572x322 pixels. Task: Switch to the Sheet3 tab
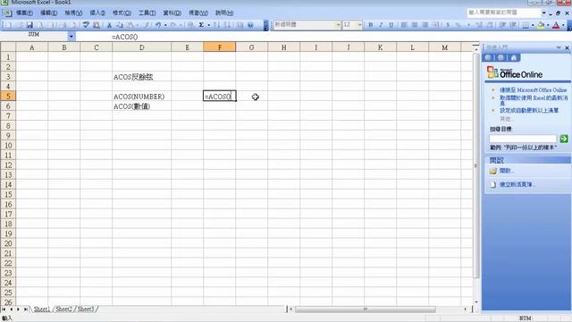pos(86,309)
